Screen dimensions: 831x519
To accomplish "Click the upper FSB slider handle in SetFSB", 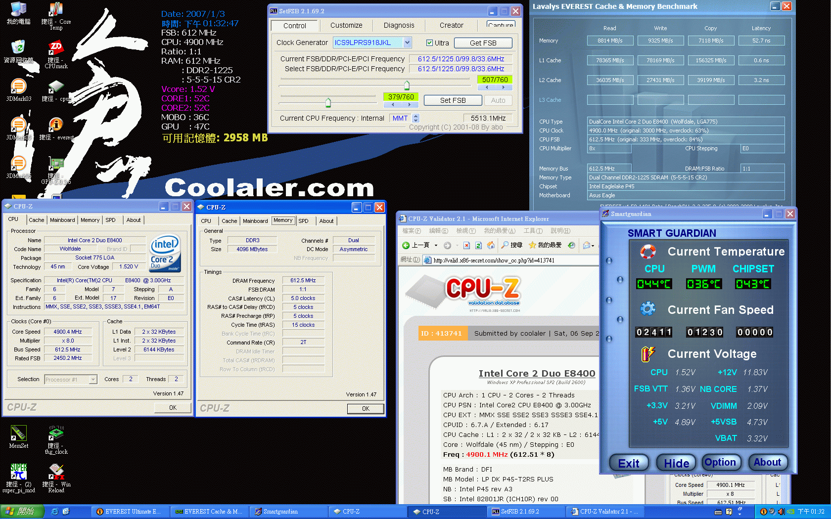I will pos(407,85).
